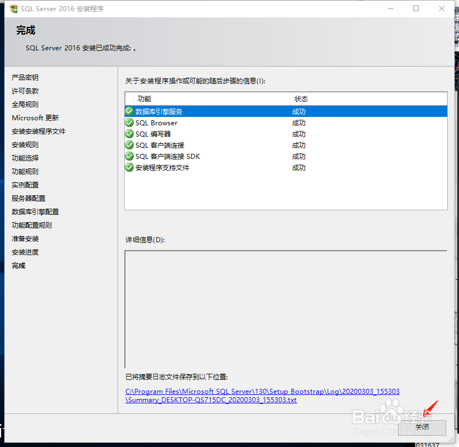Click the 产品密钥 step in sidebar
Viewport: 459px width, 447px height.
25,77
